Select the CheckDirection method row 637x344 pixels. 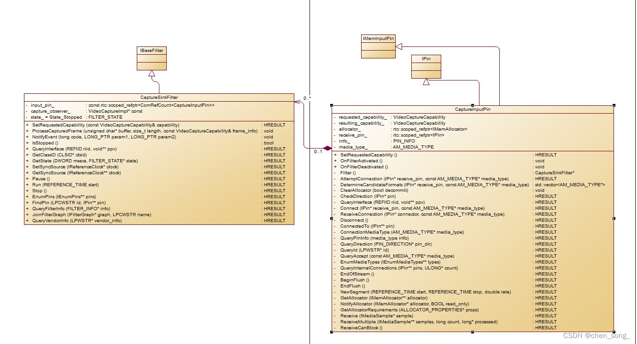pos(473,196)
